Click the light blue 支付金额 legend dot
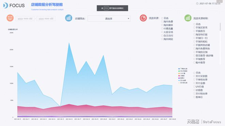225x126 pixels. coord(179,80)
